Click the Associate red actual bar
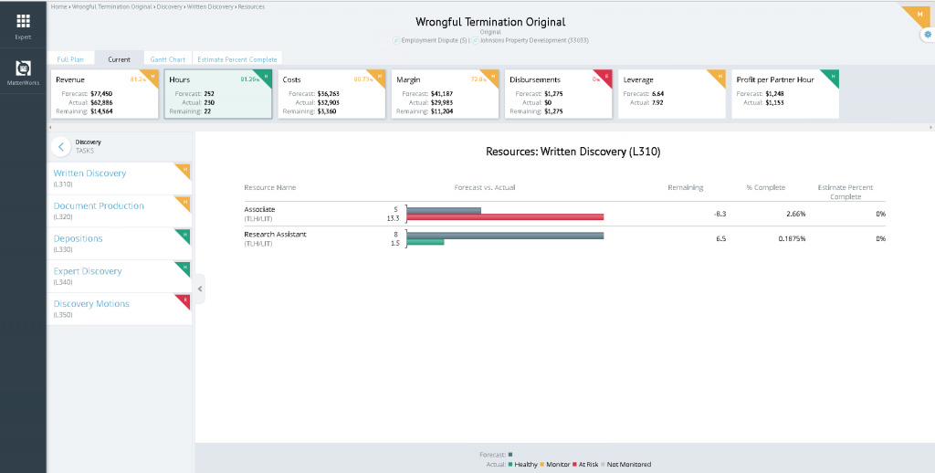Screen dimensions: 935x473 point(505,217)
